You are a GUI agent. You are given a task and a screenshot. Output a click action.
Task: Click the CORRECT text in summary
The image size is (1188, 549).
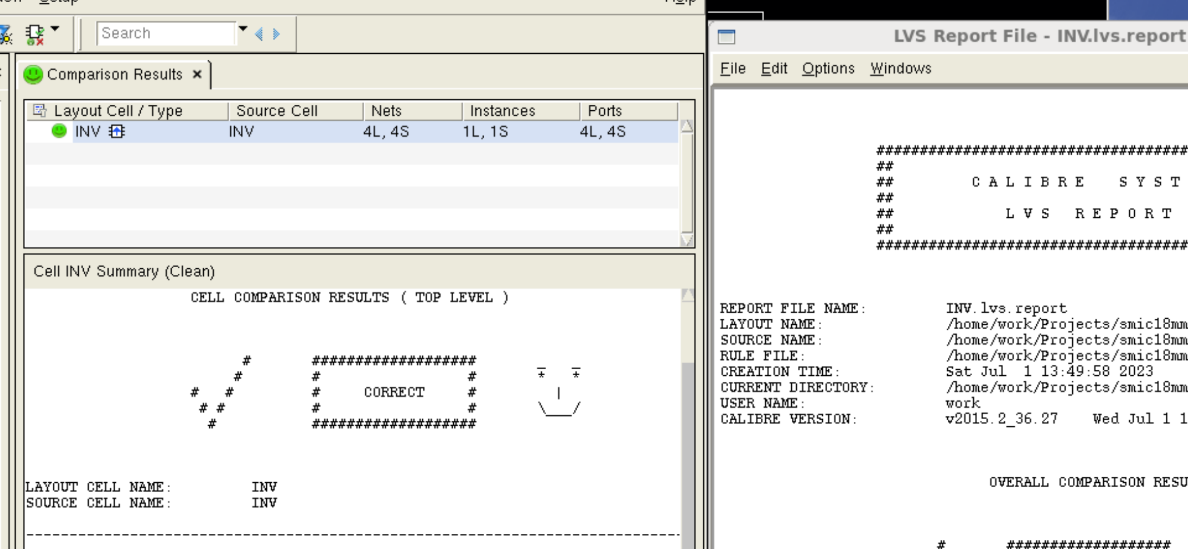[394, 392]
